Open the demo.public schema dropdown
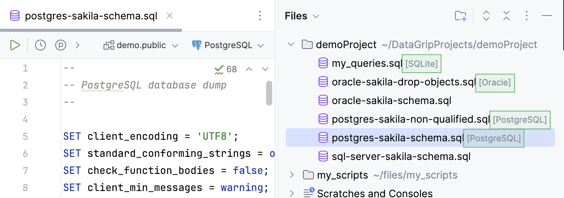 click(141, 45)
